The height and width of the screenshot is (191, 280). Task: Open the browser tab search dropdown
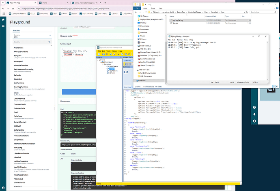[3, 3]
